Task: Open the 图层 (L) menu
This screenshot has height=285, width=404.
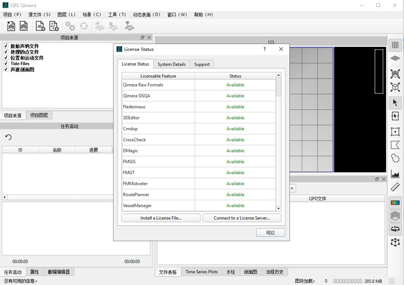Action: click(67, 15)
